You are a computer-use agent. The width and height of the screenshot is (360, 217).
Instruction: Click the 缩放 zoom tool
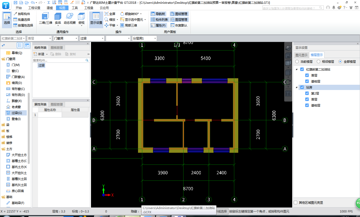point(111,19)
